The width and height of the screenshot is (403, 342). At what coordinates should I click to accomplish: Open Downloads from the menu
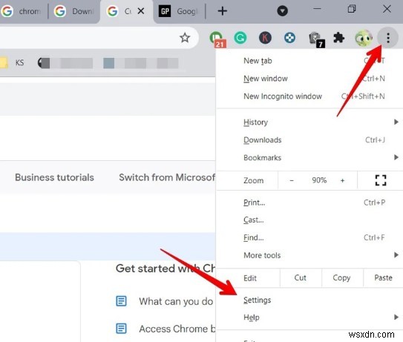click(x=309, y=139)
